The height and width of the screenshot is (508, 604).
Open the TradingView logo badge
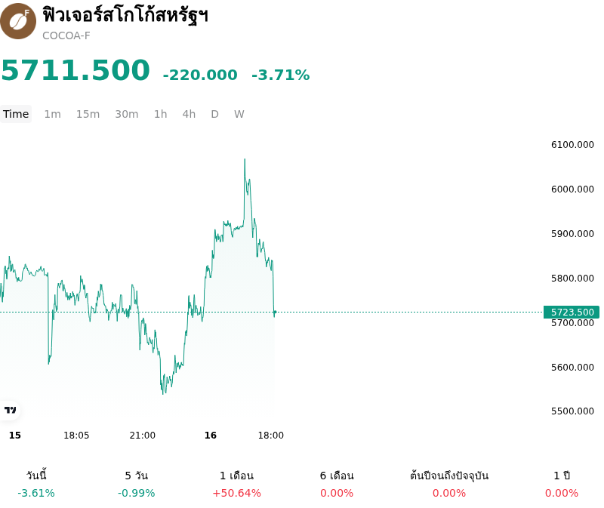(x=10, y=410)
